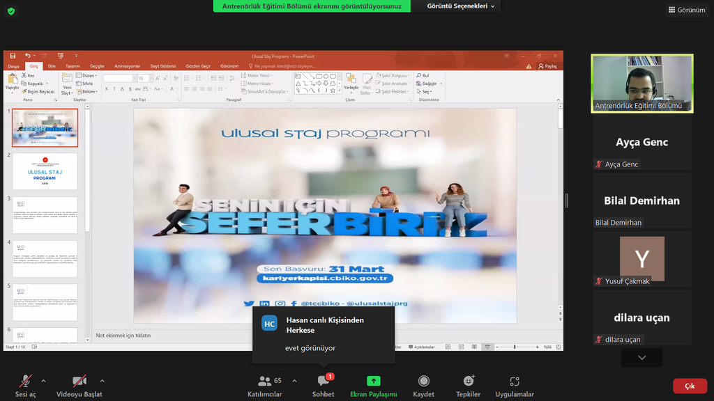714x401 pixels.
Task: Select Yusuf Çakmak participant tile
Action: click(642, 259)
